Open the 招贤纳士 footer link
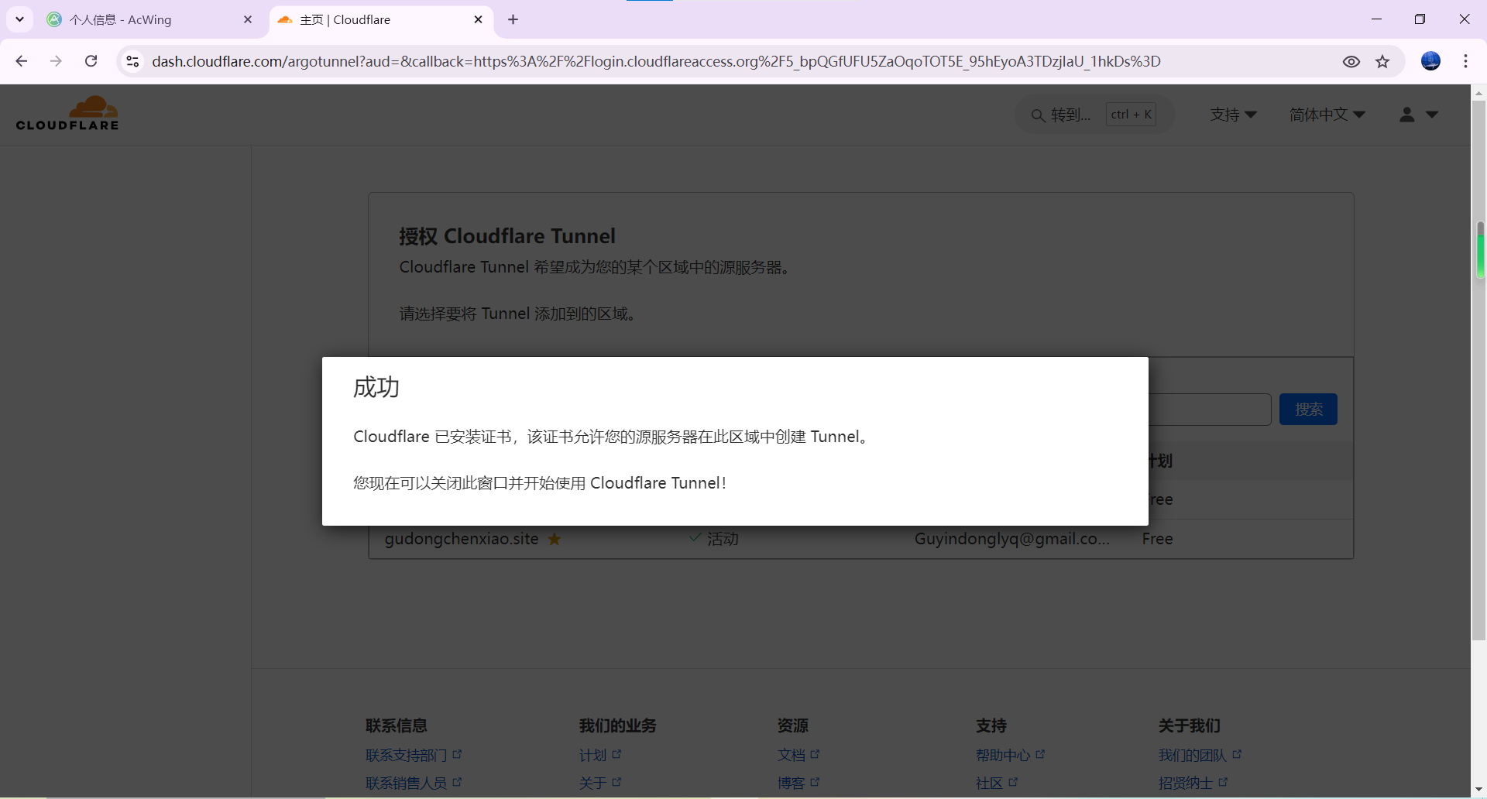1487x799 pixels. [1193, 783]
